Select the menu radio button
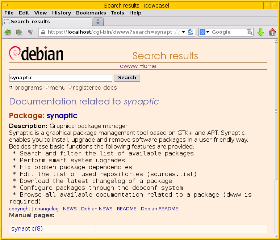Viewport: 280px width, 240px height. [x=46, y=87]
